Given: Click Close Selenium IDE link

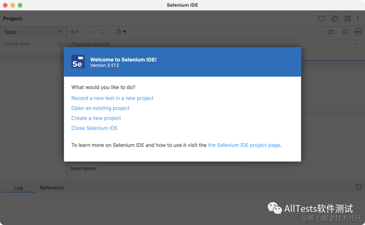Looking at the screenshot, I should [x=94, y=128].
